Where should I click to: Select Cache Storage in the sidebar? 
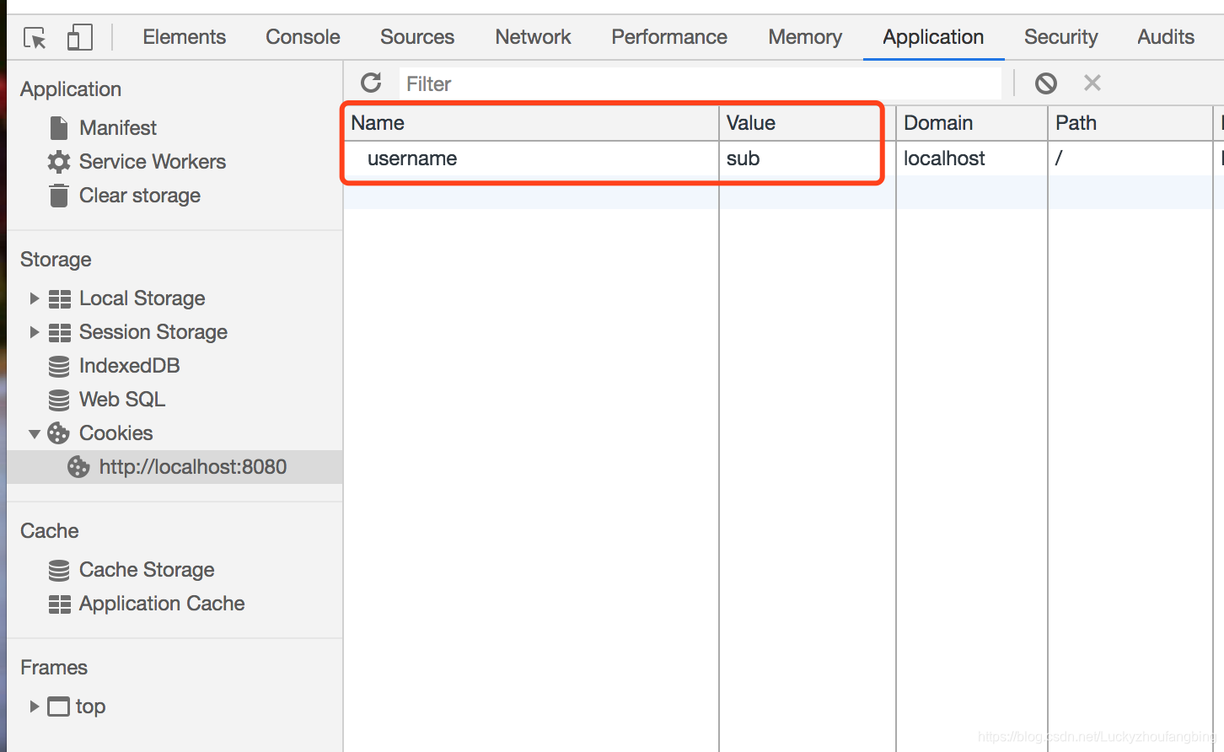(x=147, y=570)
